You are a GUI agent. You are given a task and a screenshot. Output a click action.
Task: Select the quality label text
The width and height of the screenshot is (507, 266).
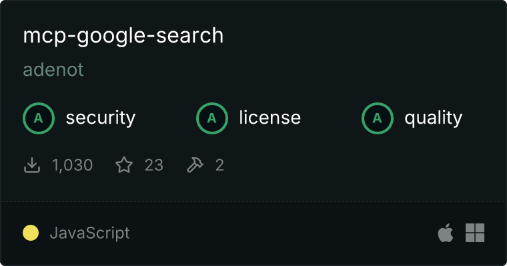tap(433, 118)
